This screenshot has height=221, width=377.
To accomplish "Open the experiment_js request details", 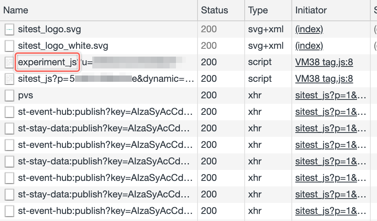I will point(48,63).
